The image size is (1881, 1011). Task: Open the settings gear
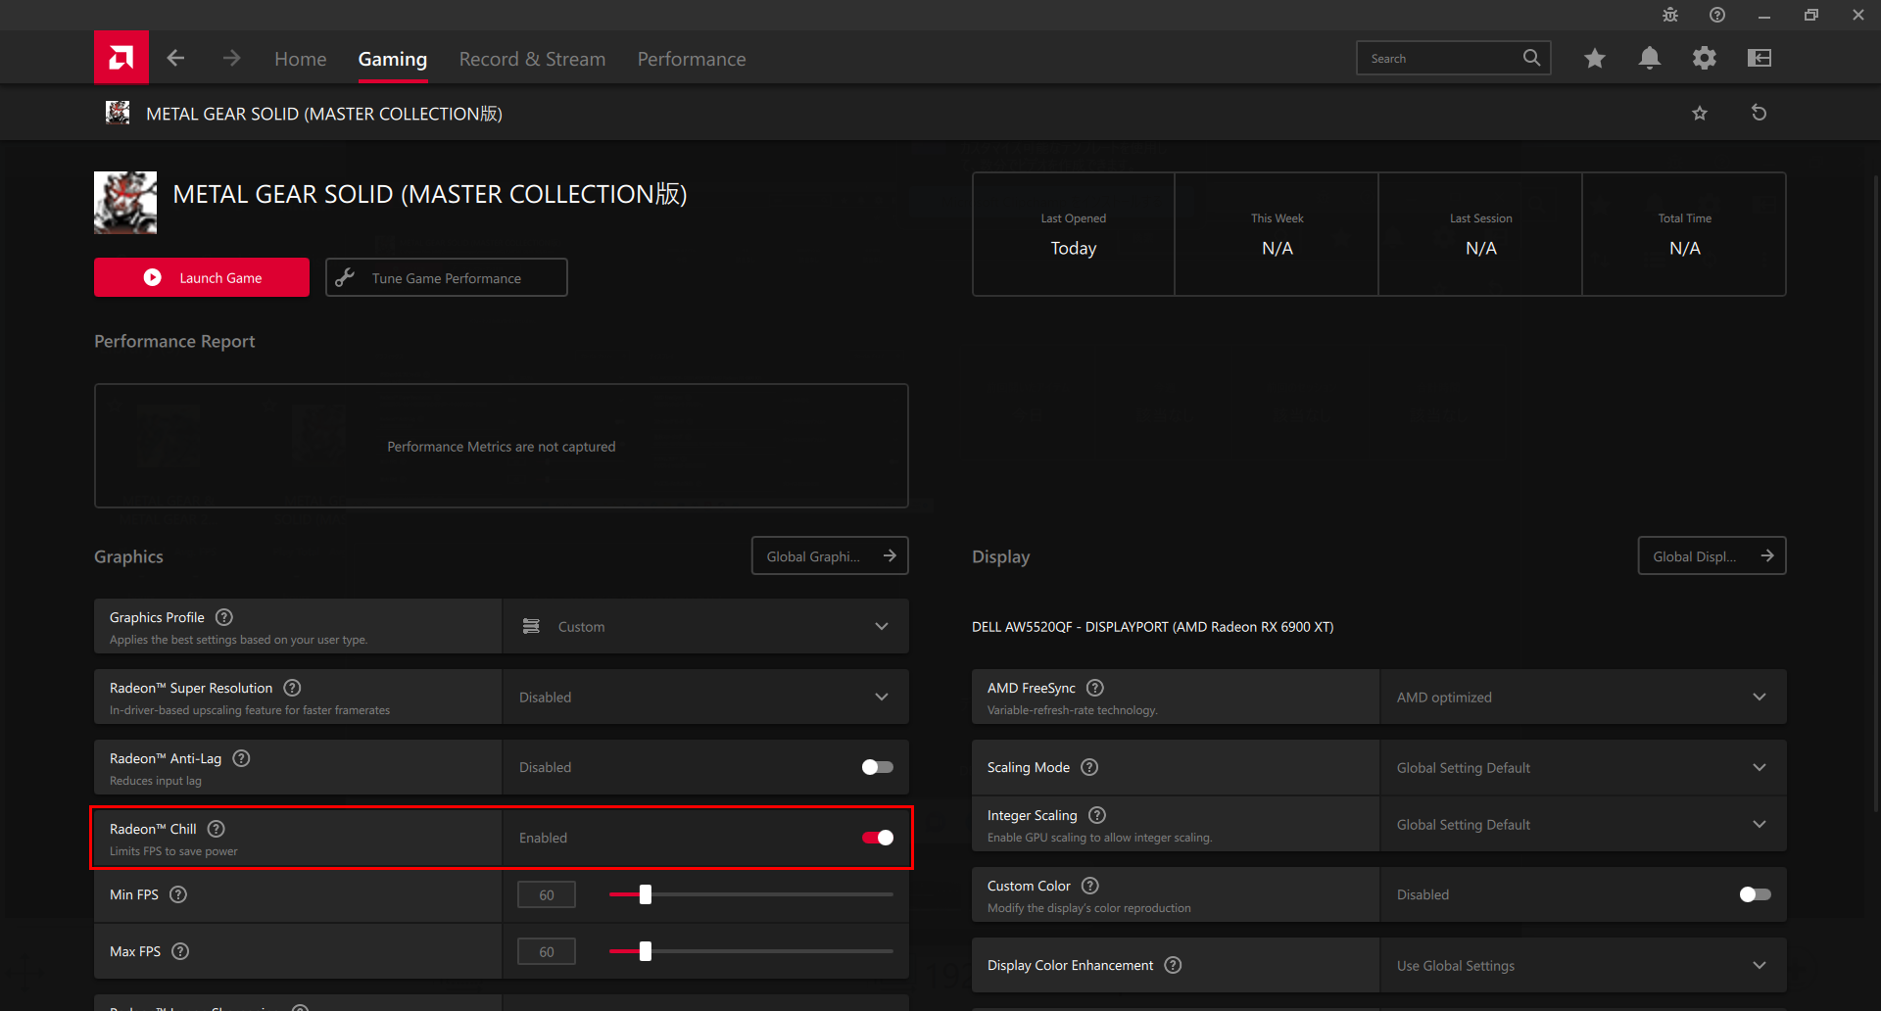[1705, 58]
